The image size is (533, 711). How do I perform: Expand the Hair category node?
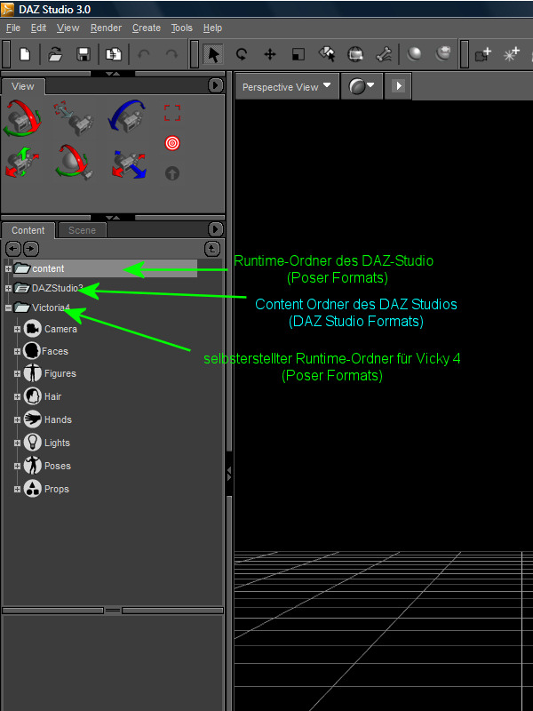17,396
